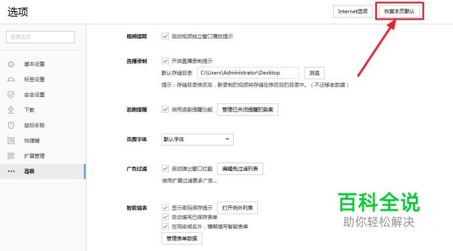Select the 标签设置 tab icon in sidebar

click(11, 79)
